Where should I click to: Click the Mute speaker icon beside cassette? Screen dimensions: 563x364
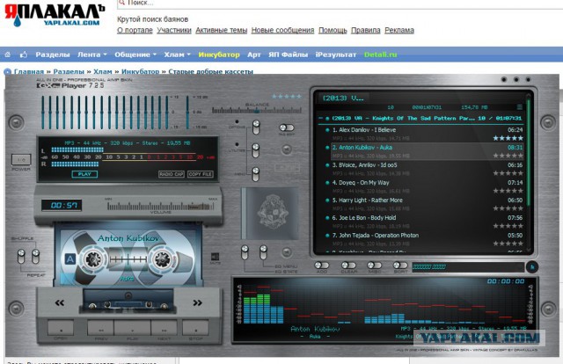[215, 257]
